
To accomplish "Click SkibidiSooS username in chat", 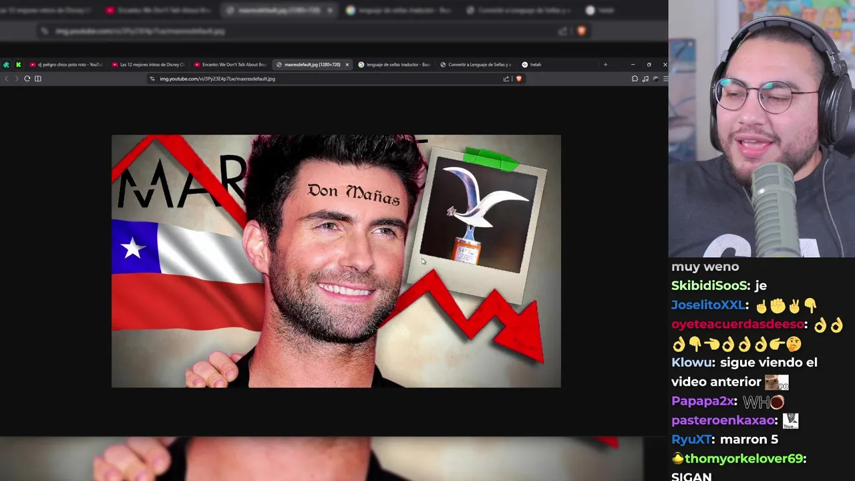I will pos(710,286).
